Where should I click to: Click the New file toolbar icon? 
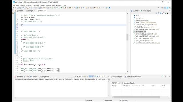pyautogui.click(x=13, y=8)
